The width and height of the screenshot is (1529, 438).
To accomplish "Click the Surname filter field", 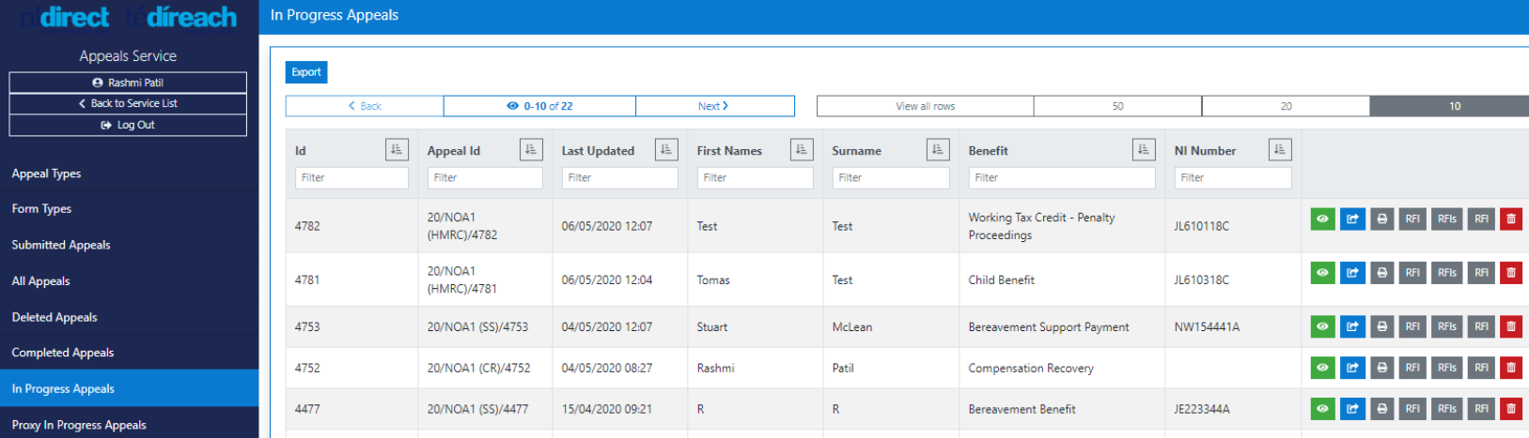I will pos(891,177).
